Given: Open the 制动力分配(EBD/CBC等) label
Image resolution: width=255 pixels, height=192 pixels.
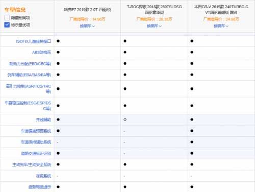Looking at the screenshot, I should point(30,64).
